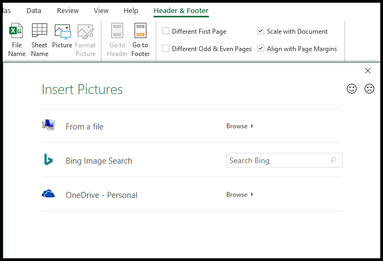Open Format Picture option
Image resolution: width=383 pixels, height=261 pixels.
(x=85, y=40)
